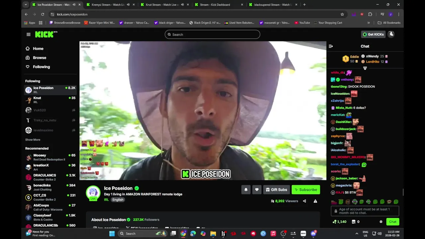Click xWendy on the gift leaderboard
Screen dimensions: 425x239
[x=372, y=56]
